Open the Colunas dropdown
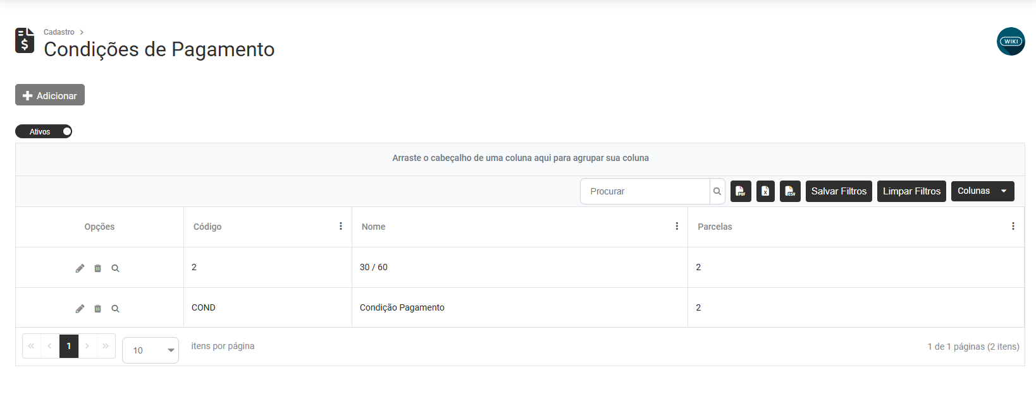 click(x=982, y=191)
